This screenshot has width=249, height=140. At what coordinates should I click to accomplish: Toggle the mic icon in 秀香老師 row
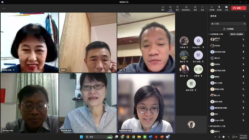click(243, 52)
